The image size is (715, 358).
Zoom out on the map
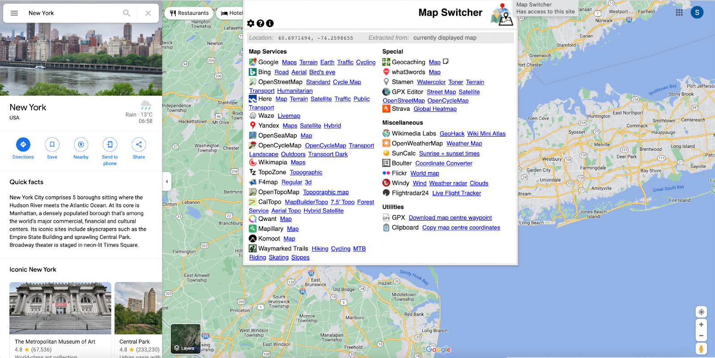[x=701, y=336]
